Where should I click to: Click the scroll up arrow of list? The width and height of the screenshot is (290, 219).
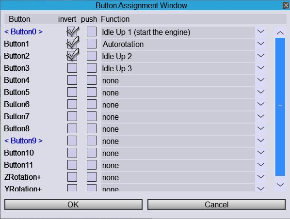click(x=280, y=33)
